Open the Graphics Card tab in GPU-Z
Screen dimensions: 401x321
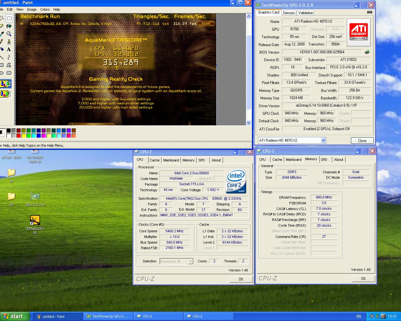[x=268, y=12]
